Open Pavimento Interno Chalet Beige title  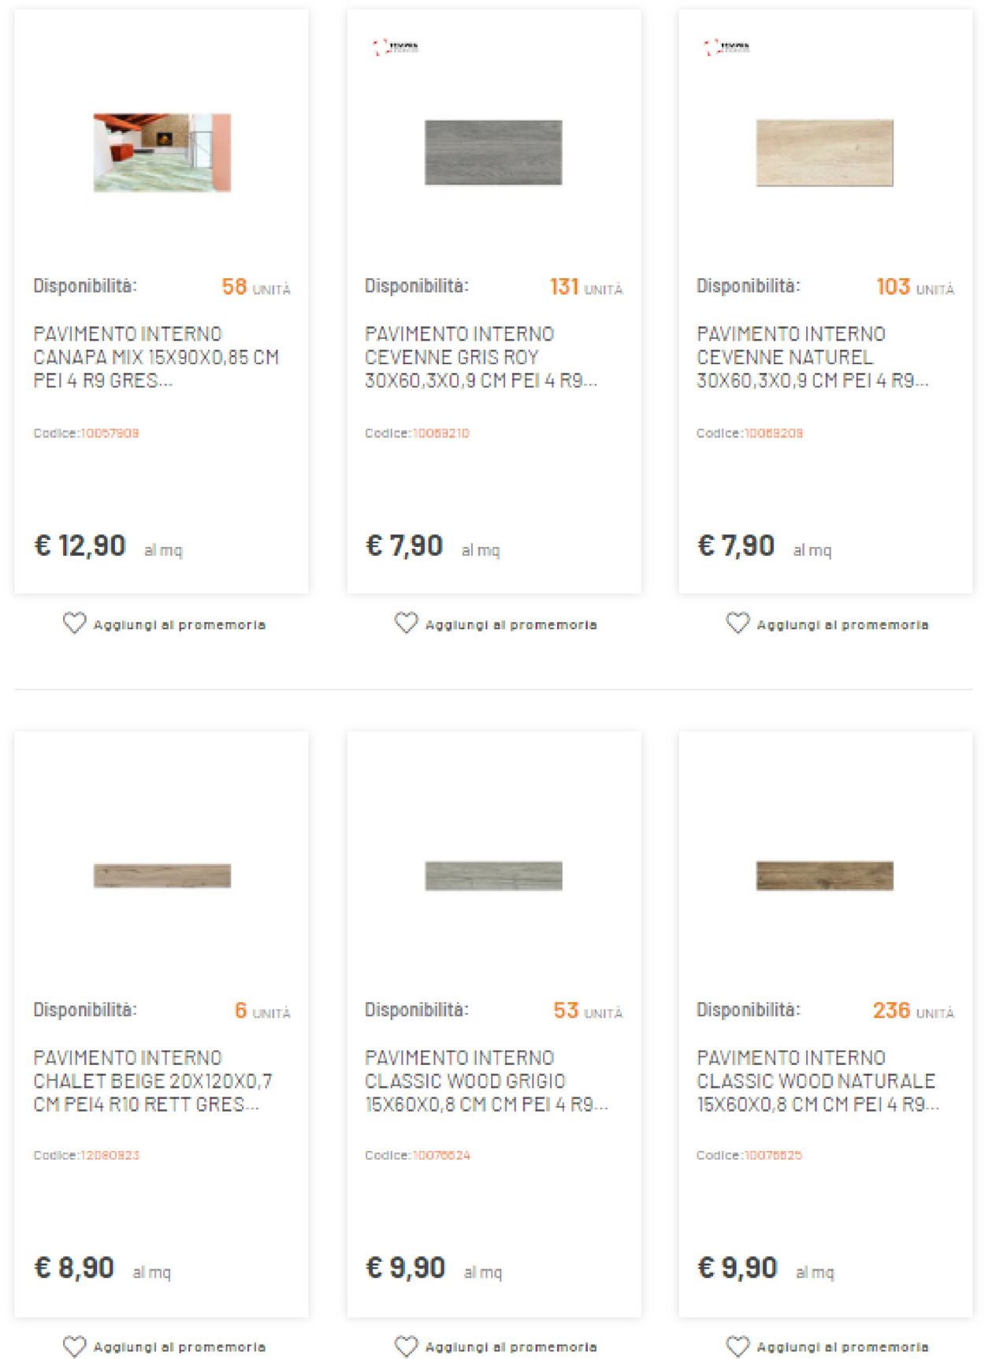point(153,1081)
